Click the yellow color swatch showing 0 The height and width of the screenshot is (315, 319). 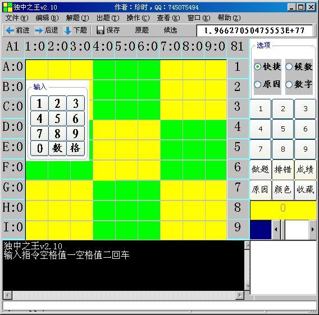pyautogui.click(x=283, y=209)
